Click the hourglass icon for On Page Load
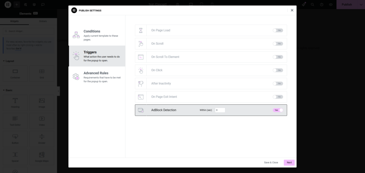 pyautogui.click(x=140, y=30)
